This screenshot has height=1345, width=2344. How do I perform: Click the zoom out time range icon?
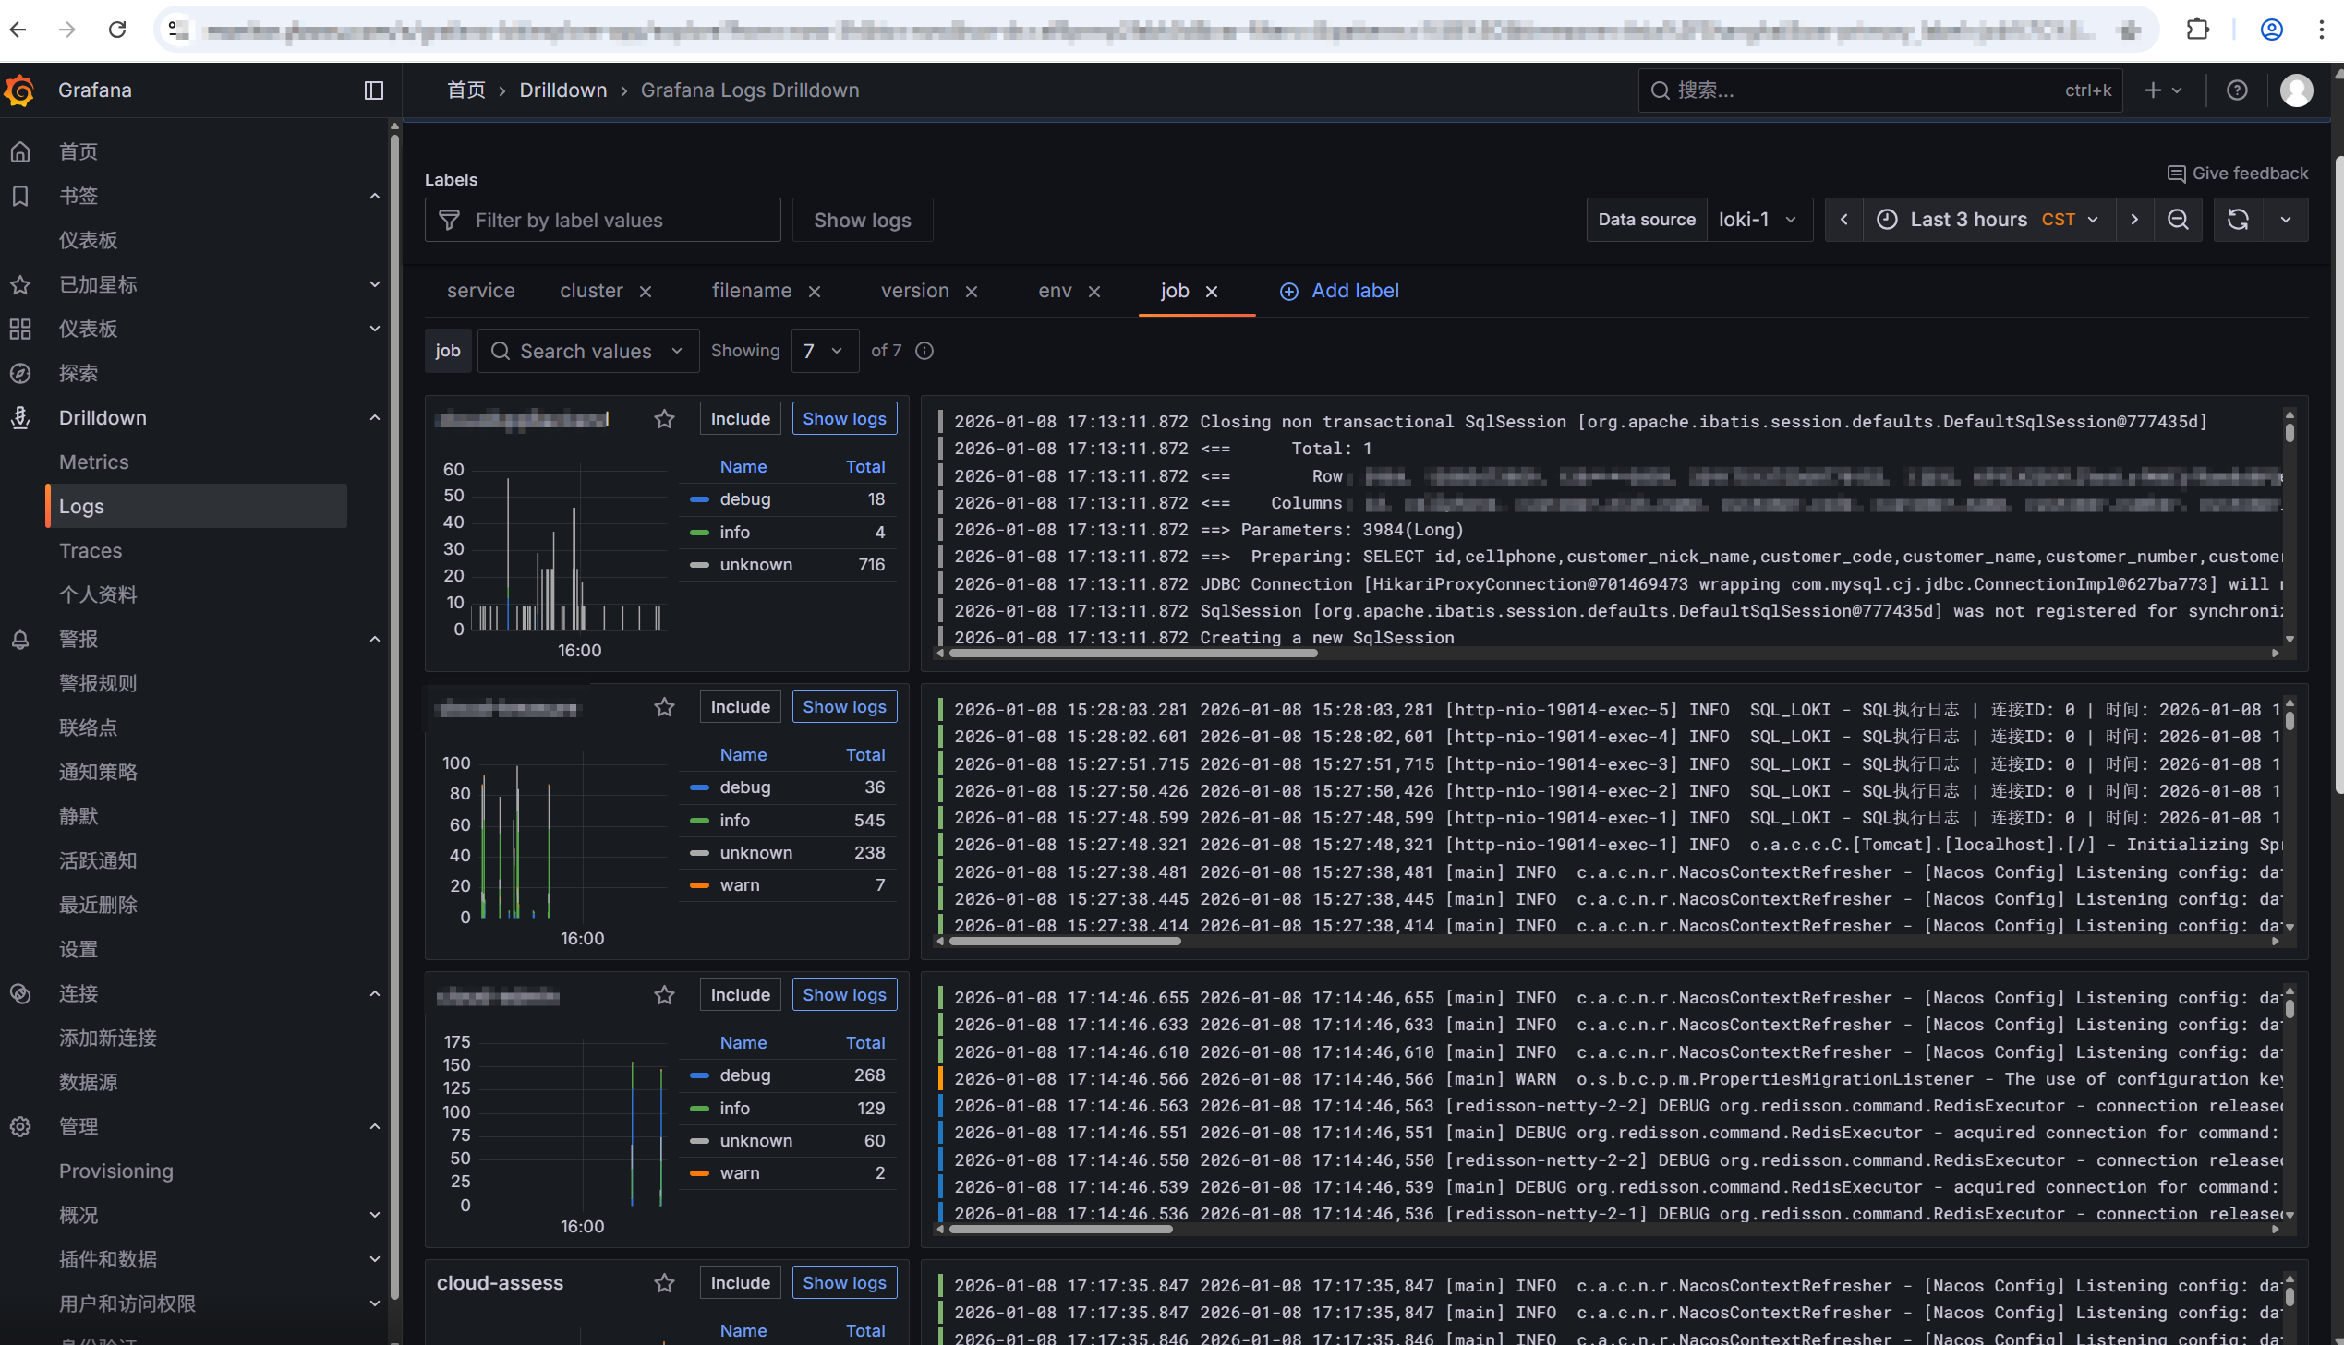pos(2178,220)
